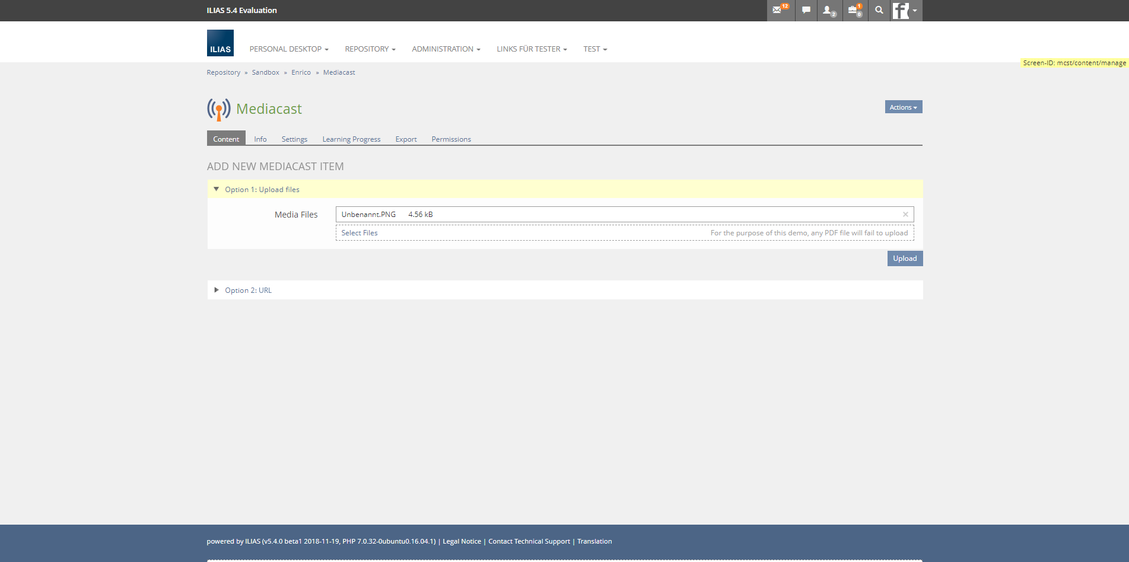Click the Sandbox breadcrumb link

[x=265, y=72]
